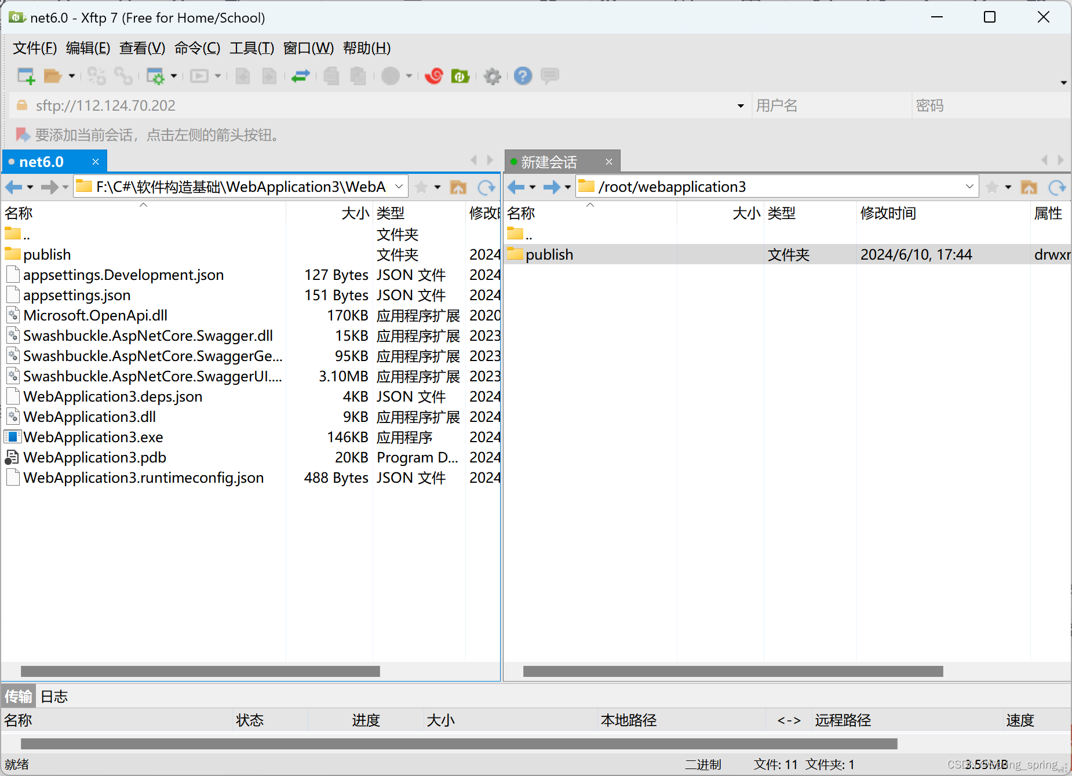Open Options using the gear icon

(x=493, y=76)
